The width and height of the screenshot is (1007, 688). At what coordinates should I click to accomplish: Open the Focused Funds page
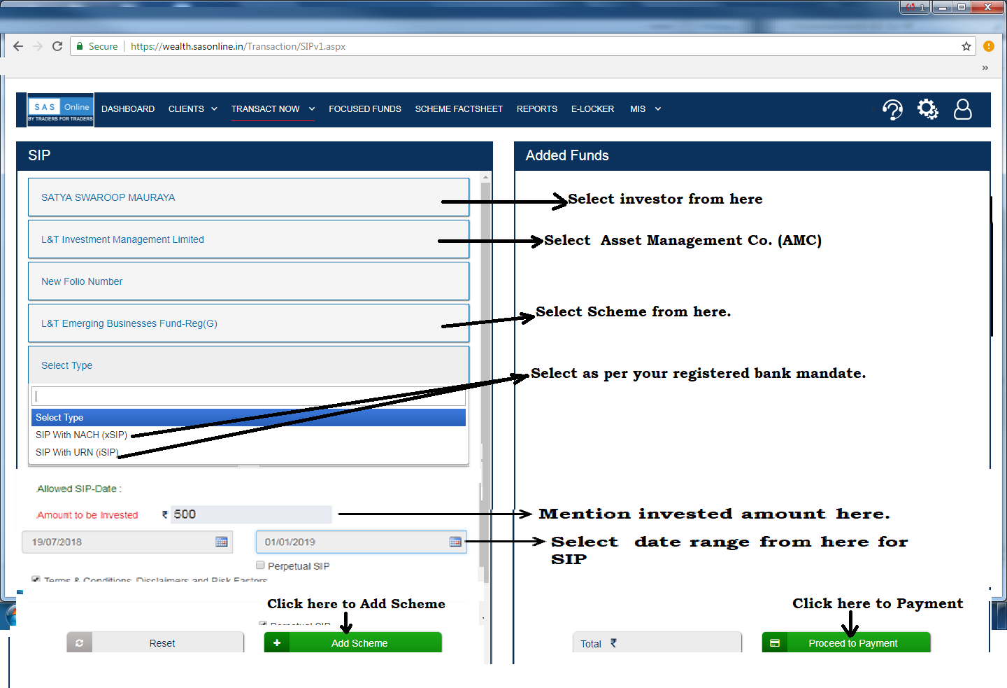(365, 109)
